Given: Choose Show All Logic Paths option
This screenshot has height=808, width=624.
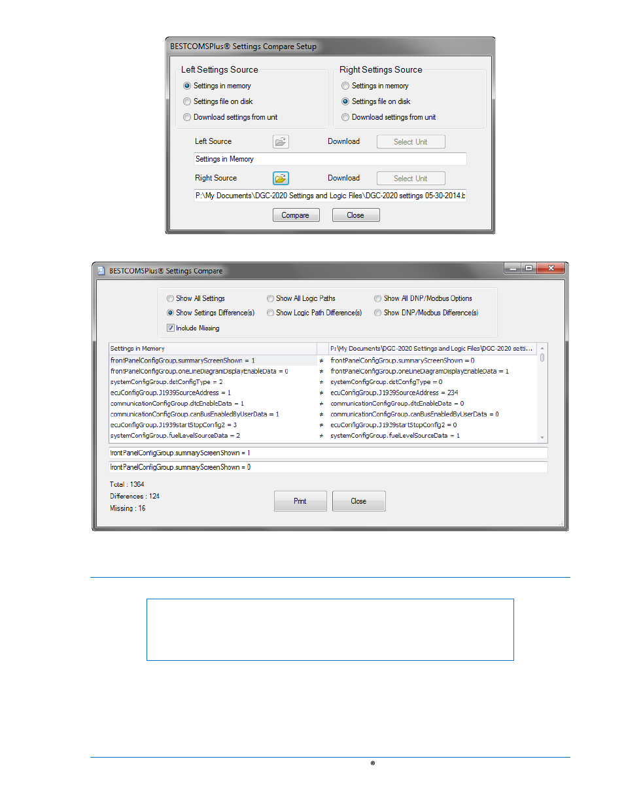Looking at the screenshot, I should tap(270, 298).
